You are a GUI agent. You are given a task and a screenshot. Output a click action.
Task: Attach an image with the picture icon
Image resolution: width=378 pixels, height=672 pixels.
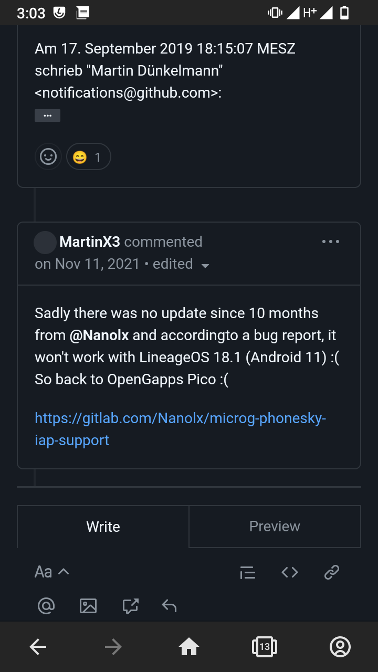tap(88, 605)
